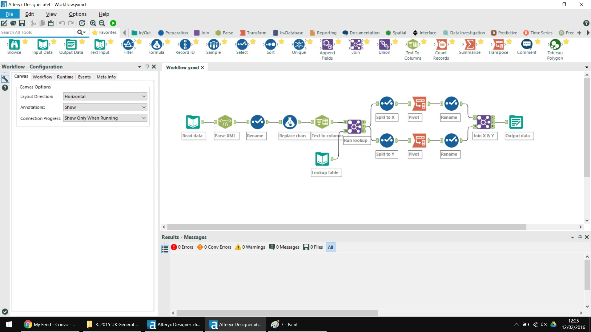Open the Layout Direction dropdown

coord(105,97)
